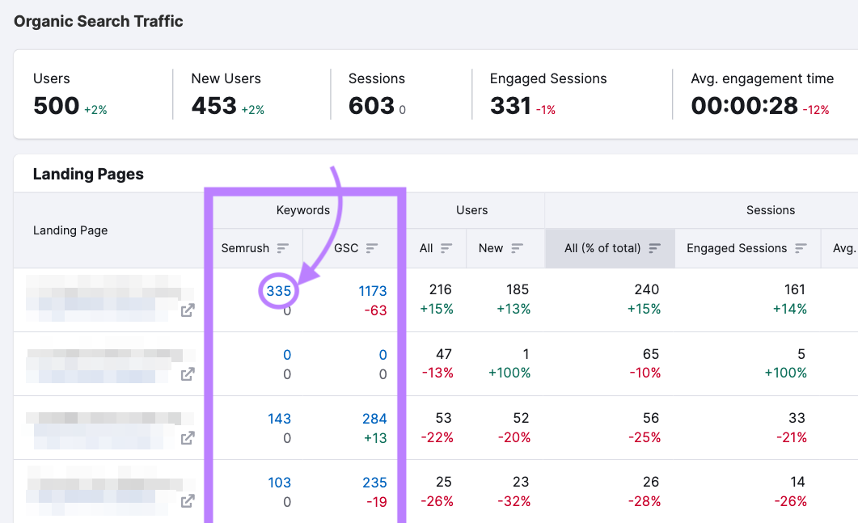Open the third landing page via external link icon
Image resolution: width=858 pixels, height=523 pixels.
pyautogui.click(x=188, y=437)
